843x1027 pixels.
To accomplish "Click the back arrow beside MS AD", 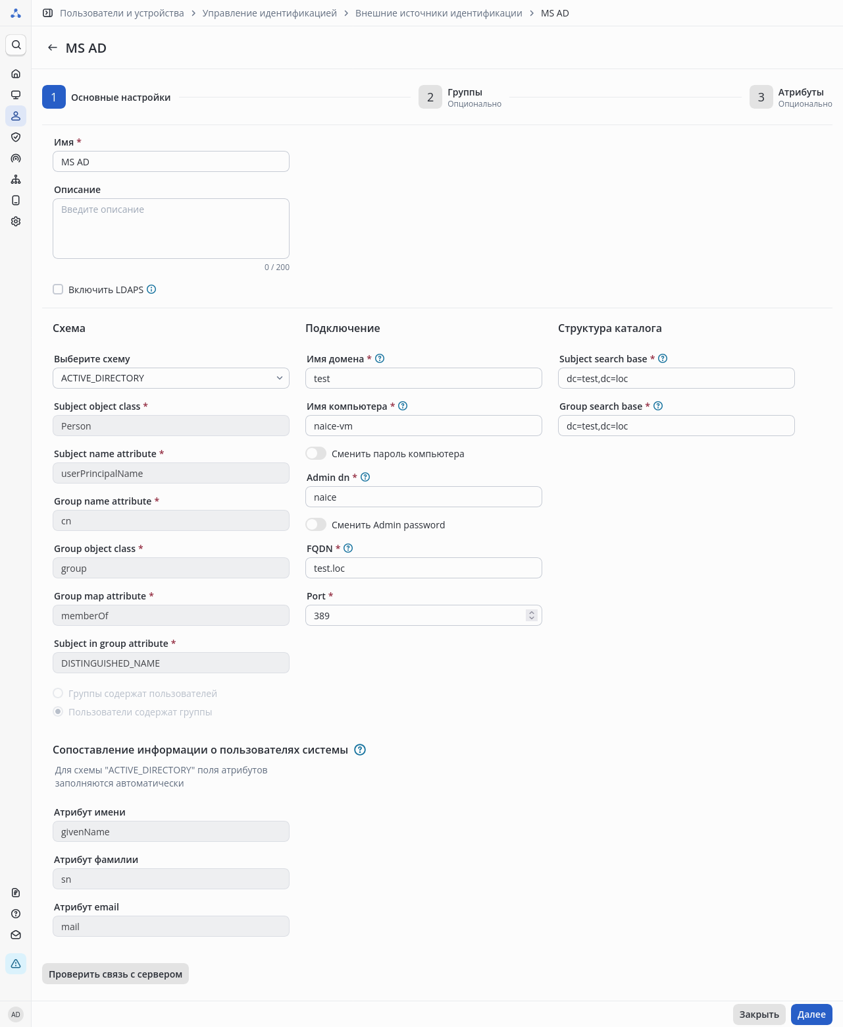I will pos(53,48).
